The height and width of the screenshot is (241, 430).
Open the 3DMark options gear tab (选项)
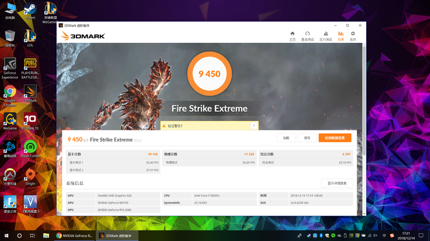(x=353, y=36)
